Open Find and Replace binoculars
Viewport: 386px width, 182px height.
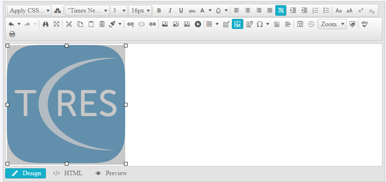(x=45, y=24)
